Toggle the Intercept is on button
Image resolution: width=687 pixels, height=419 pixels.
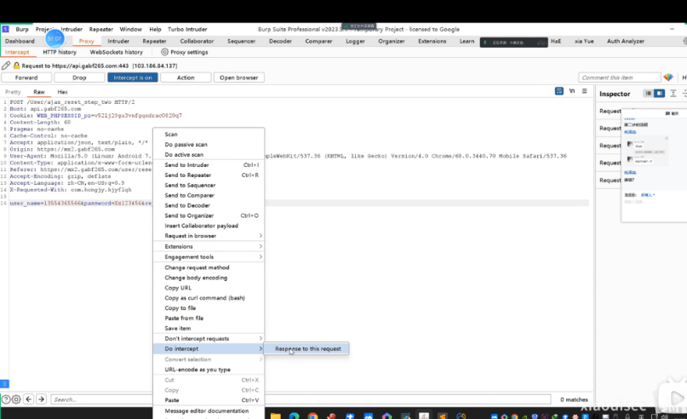(x=132, y=77)
